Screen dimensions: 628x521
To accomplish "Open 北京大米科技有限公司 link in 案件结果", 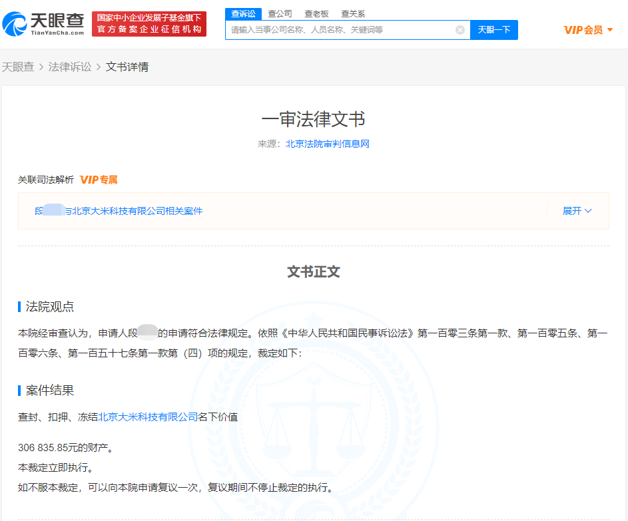I will point(148,417).
